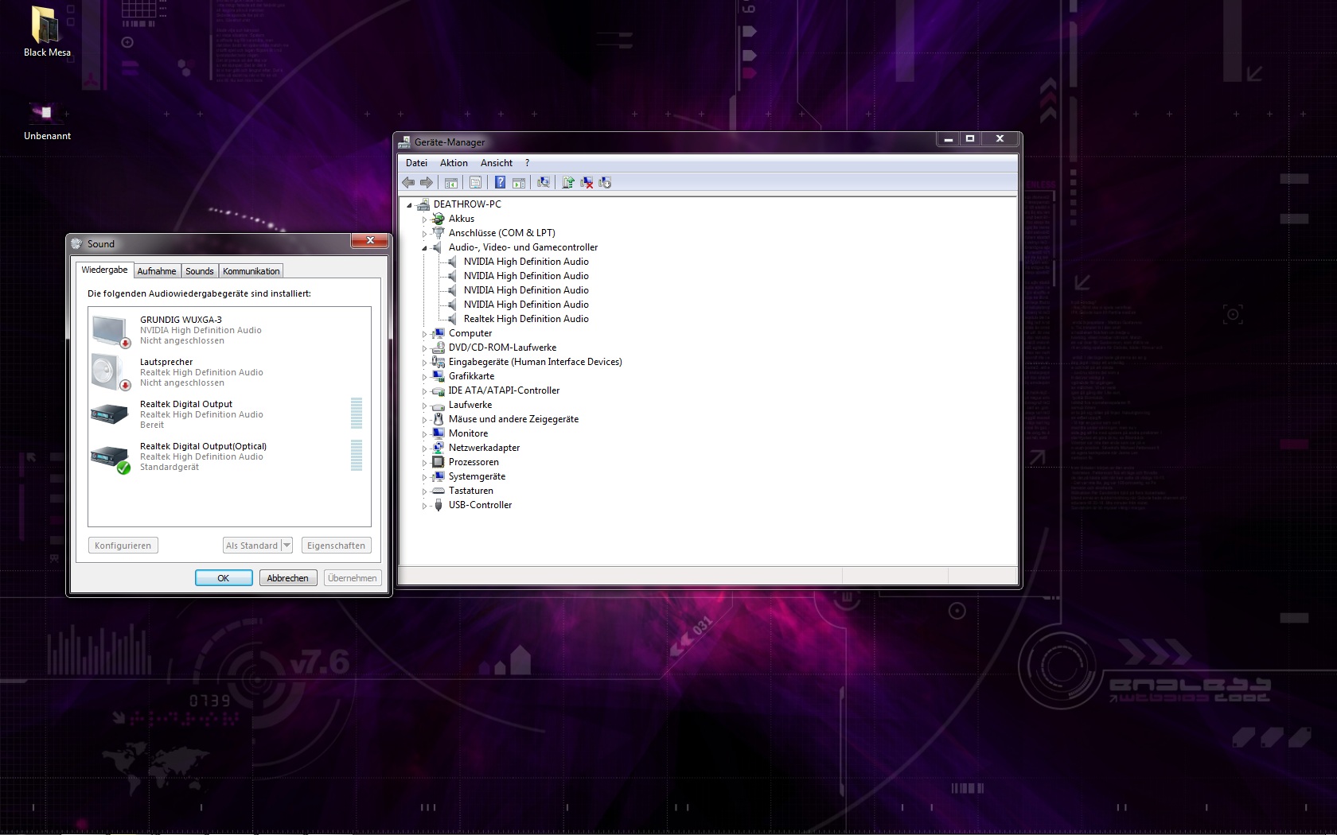Expand the Eingabegeräte (Human Interface Devices) arrow
Viewport: 1337px width, 835px height.
[x=424, y=363]
